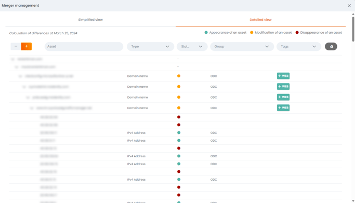Switch to the Simplified view tab

click(90, 20)
